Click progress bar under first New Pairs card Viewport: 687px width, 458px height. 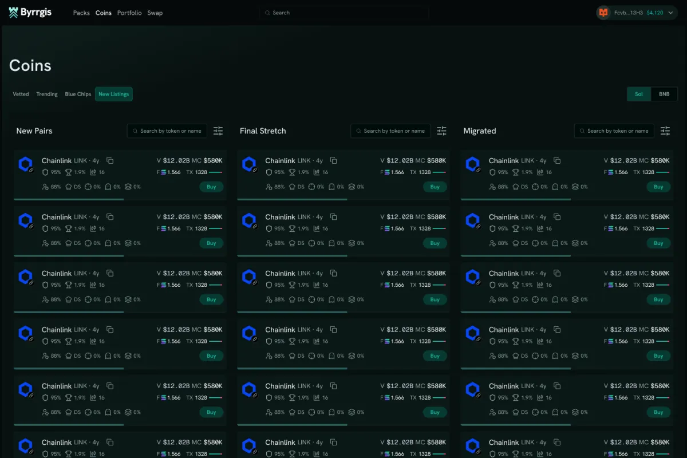pyautogui.click(x=69, y=199)
